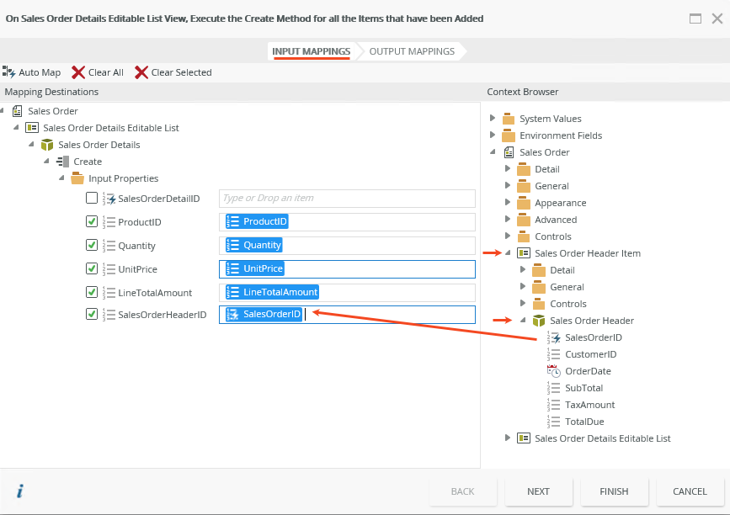730x515 pixels.
Task: Collapse the Input Properties folder
Action: point(61,178)
